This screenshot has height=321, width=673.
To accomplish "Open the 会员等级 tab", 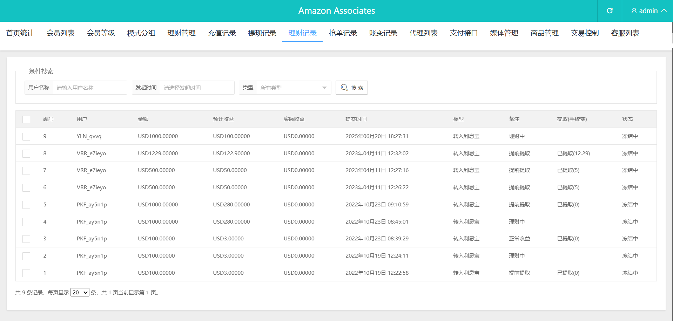I will [x=101, y=33].
